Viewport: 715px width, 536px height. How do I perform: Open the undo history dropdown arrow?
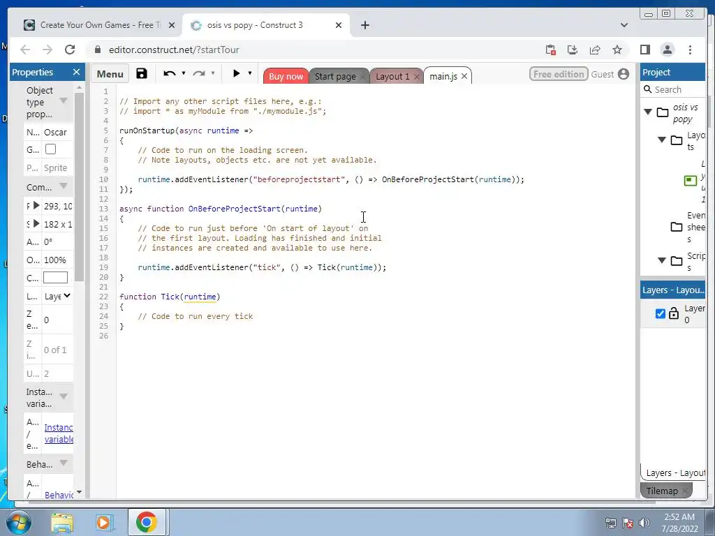[x=184, y=73]
